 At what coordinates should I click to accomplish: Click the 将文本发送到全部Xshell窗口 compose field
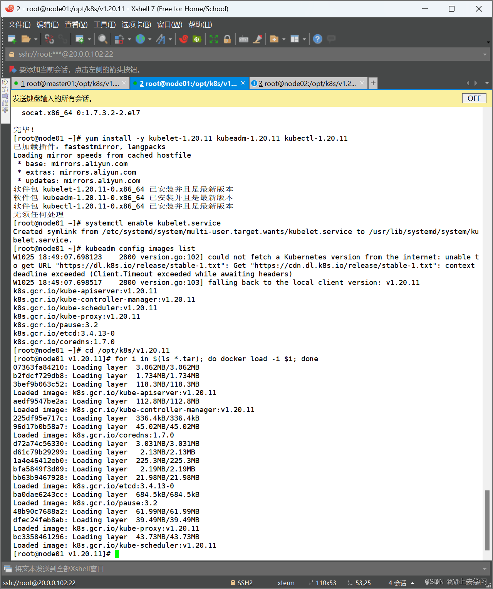click(x=246, y=569)
